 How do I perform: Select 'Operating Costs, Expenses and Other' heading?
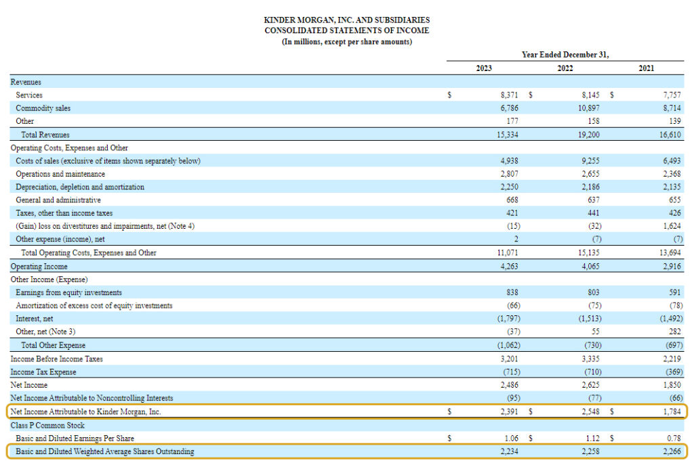coord(69,148)
